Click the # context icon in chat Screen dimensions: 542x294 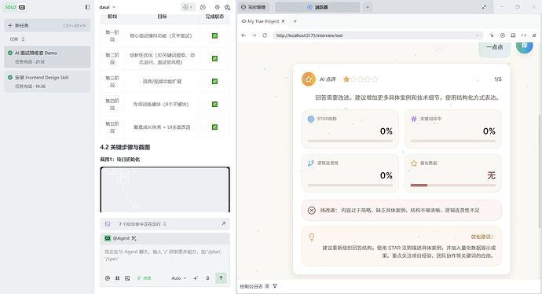pos(118,278)
